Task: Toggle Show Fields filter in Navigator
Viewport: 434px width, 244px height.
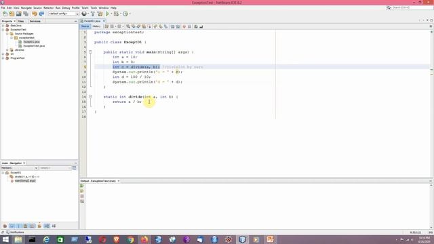Action: 12,226
